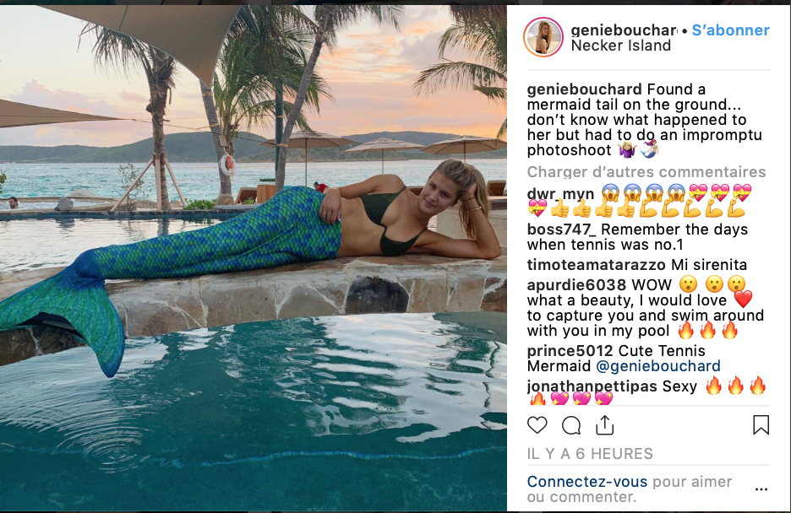Open geniebouchard's profile picture avatar
The height and width of the screenshot is (513, 791).
(543, 37)
